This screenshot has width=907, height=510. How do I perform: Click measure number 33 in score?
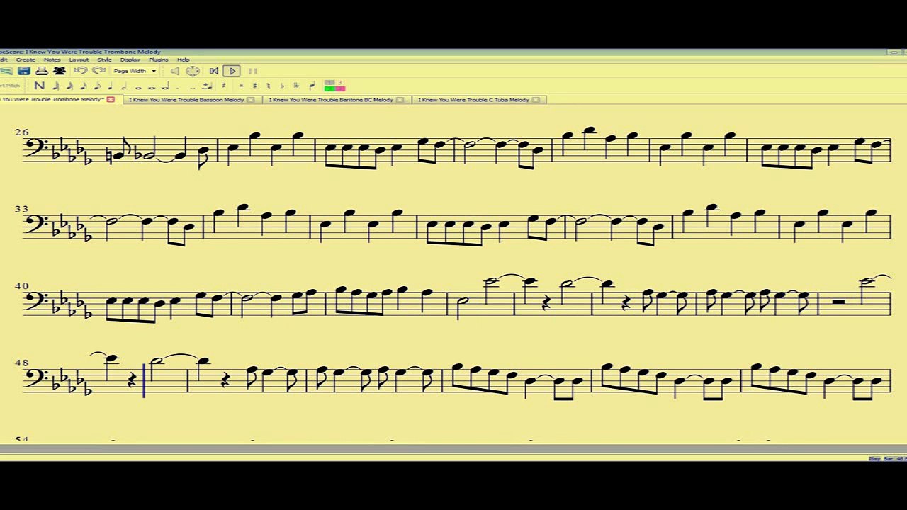coord(21,209)
